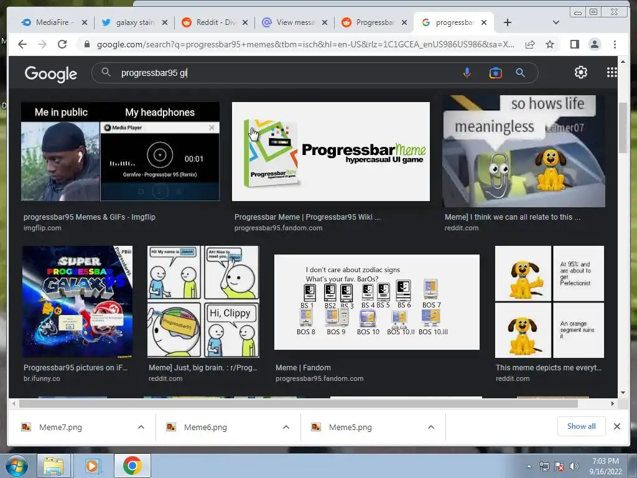The width and height of the screenshot is (637, 478).
Task: Open the Meme6.png download
Action: click(x=205, y=427)
